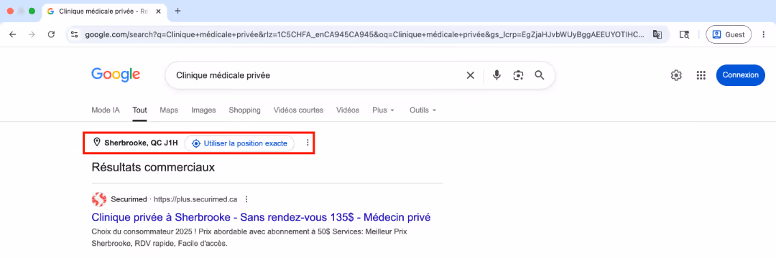Switch to Maps results
776x258 pixels.
coord(169,110)
